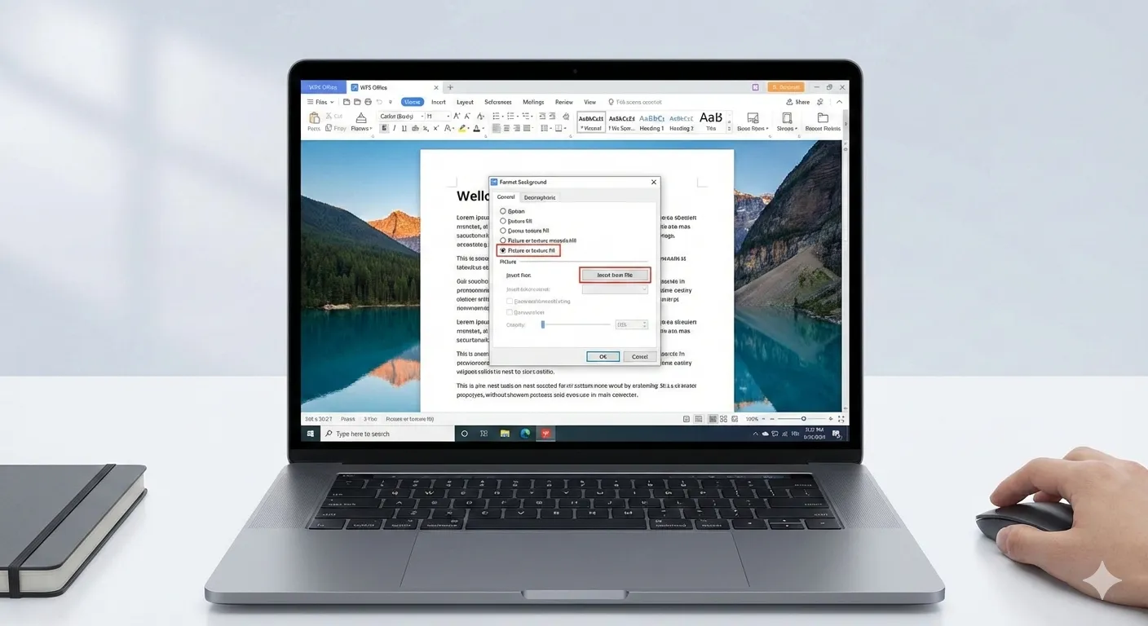
Task: Expand the Files menu dropdown
Action: pos(320,102)
